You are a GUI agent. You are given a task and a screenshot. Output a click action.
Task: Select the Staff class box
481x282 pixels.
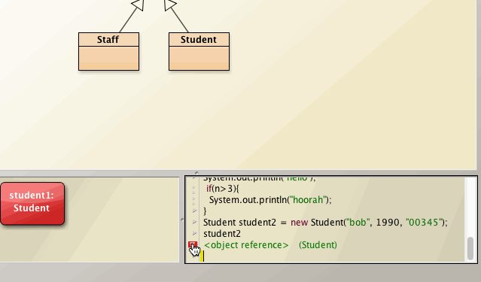click(x=108, y=51)
